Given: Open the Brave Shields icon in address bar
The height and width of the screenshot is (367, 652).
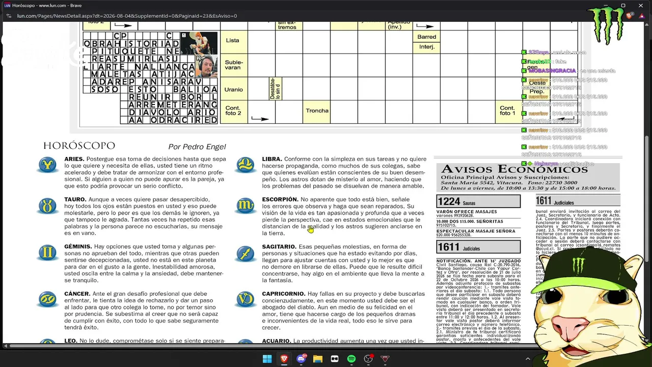Looking at the screenshot, I should tap(630, 16).
